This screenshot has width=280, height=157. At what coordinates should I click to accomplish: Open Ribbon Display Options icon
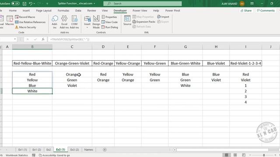click(252, 3)
